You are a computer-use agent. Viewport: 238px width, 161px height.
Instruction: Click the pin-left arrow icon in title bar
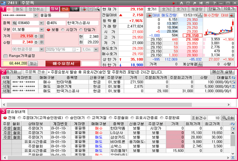point(201,3)
